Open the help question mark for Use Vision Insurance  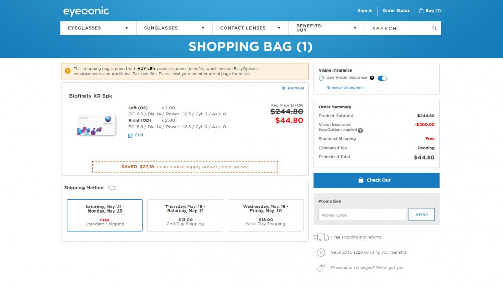[372, 78]
